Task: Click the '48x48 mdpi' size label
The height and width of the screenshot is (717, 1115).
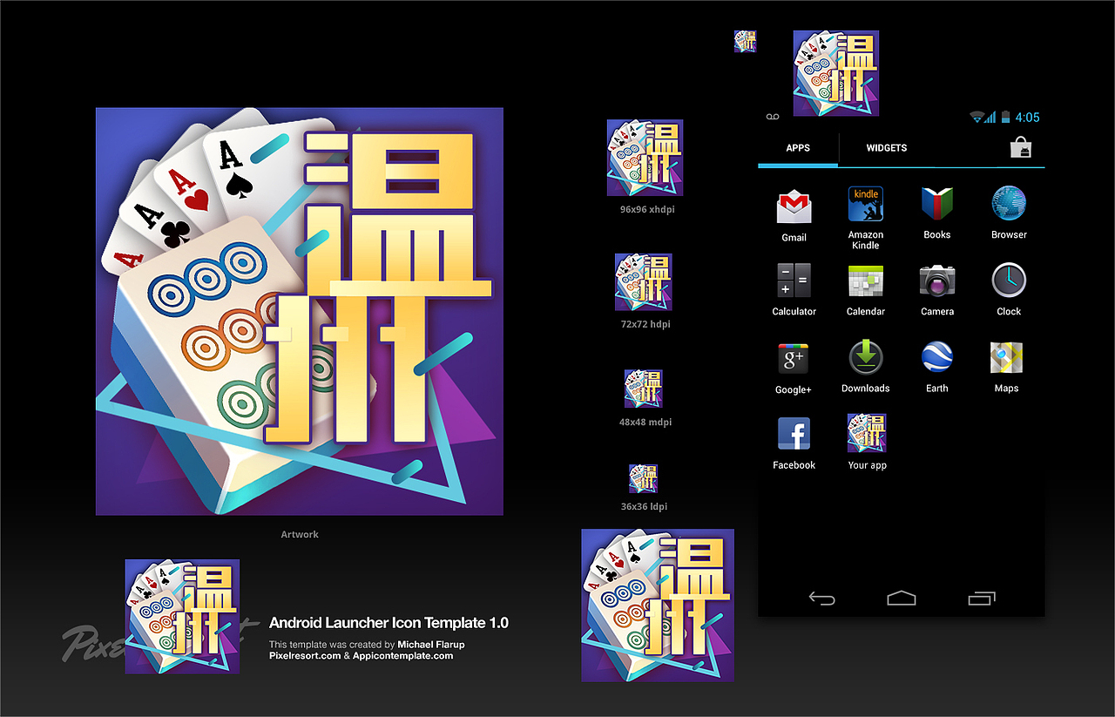Action: coord(645,423)
